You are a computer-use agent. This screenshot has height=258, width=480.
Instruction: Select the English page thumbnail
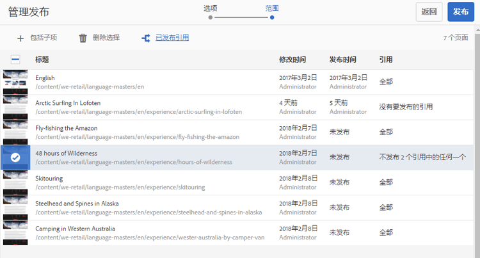(x=15, y=82)
